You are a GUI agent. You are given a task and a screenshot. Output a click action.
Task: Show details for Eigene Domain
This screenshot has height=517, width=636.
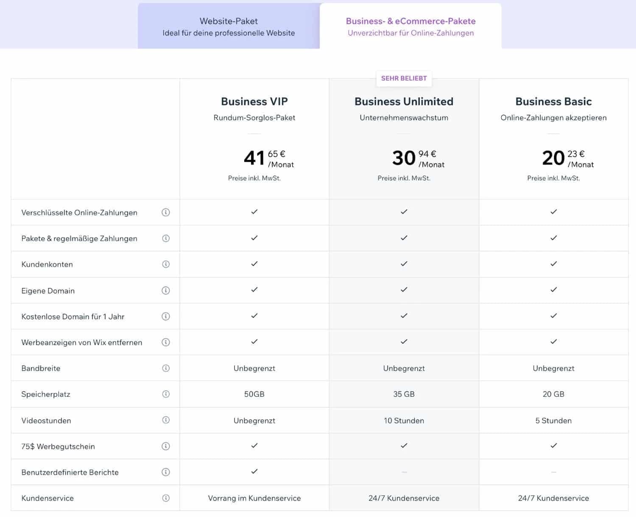pyautogui.click(x=166, y=290)
